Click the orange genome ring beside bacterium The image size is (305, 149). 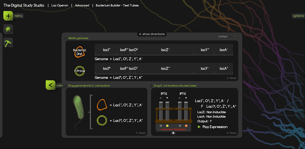tap(102, 105)
